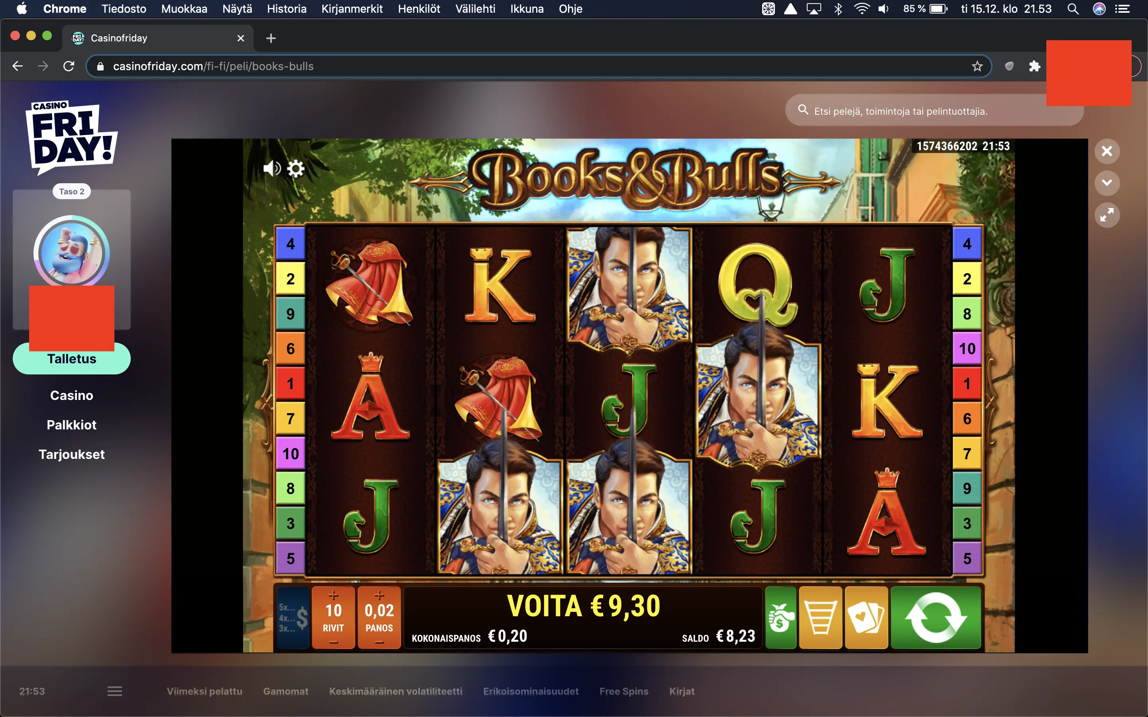Click the shield extension icon in toolbar
The image size is (1148, 717).
[x=1009, y=67]
